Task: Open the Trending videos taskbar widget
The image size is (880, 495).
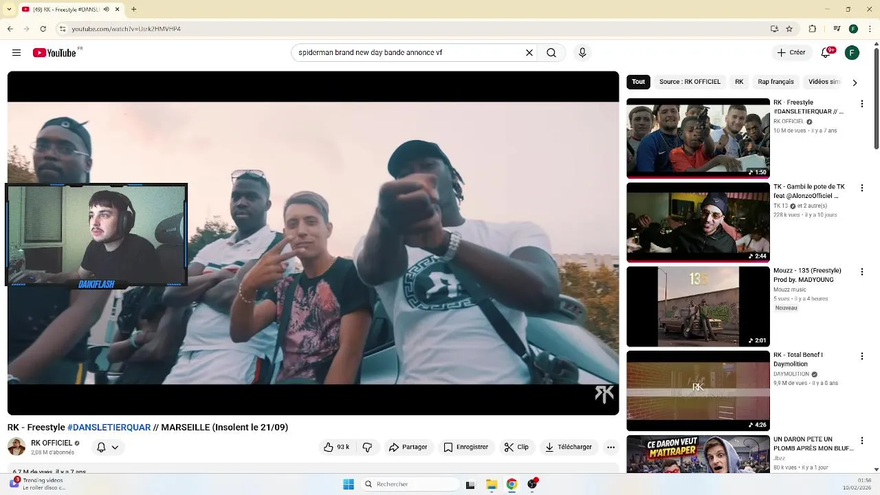Action: point(38,484)
